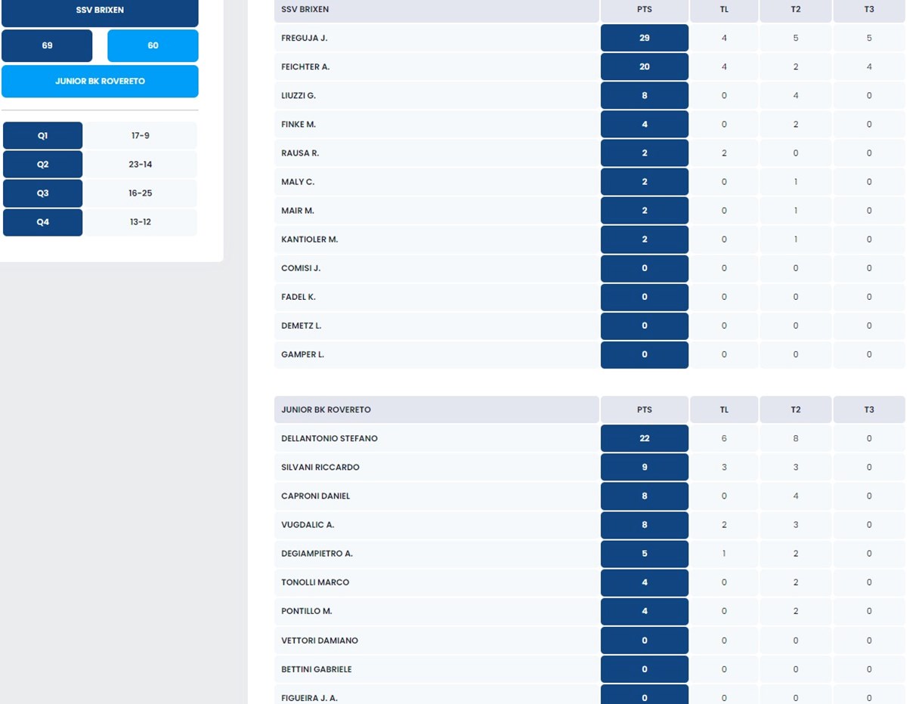Click Freguja's 29 points cell
Image resolution: width=922 pixels, height=704 pixels.
[644, 38]
